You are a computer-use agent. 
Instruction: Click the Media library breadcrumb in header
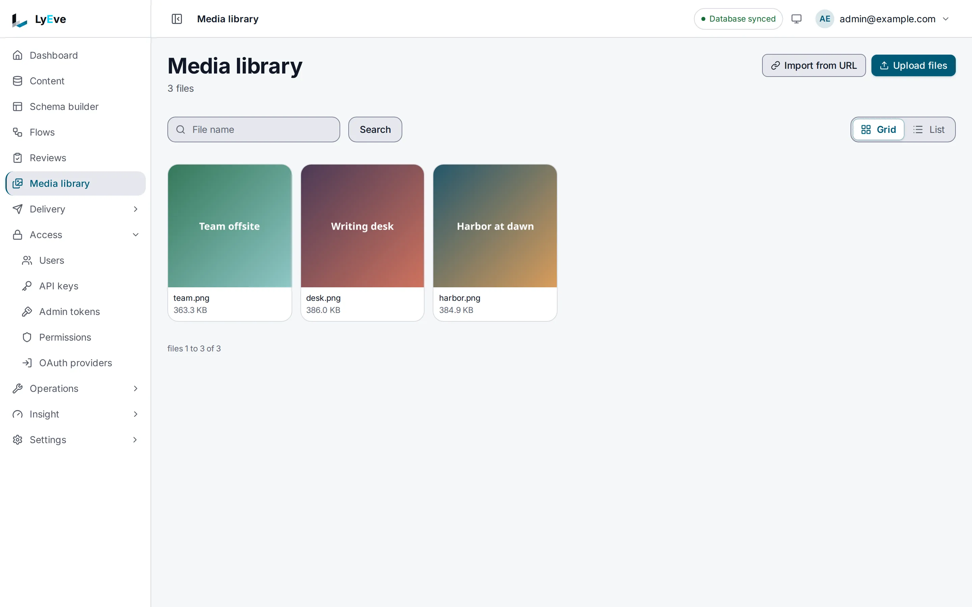click(228, 19)
